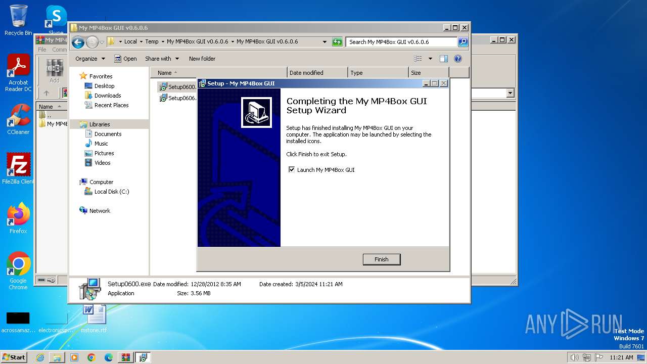Click Open in Explorer toolbar
Viewport: 647px width, 364px height.
tap(125, 59)
